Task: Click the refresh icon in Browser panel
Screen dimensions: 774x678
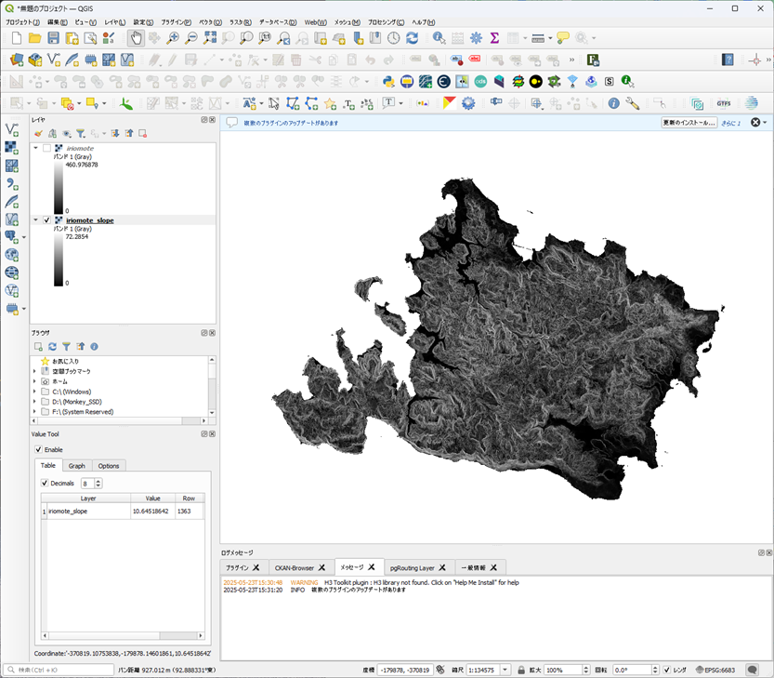Action: [x=52, y=346]
